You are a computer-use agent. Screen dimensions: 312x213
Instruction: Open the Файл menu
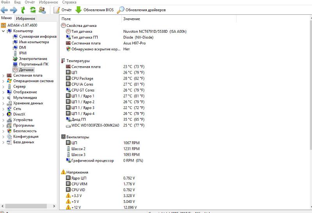point(5,2)
